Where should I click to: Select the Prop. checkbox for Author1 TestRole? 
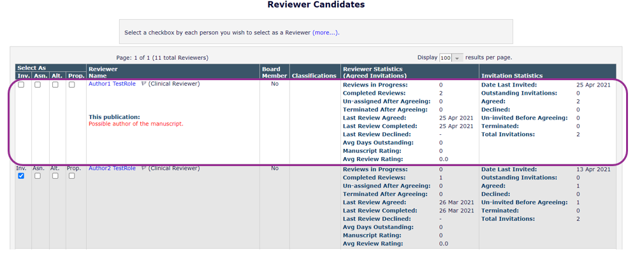72,85
